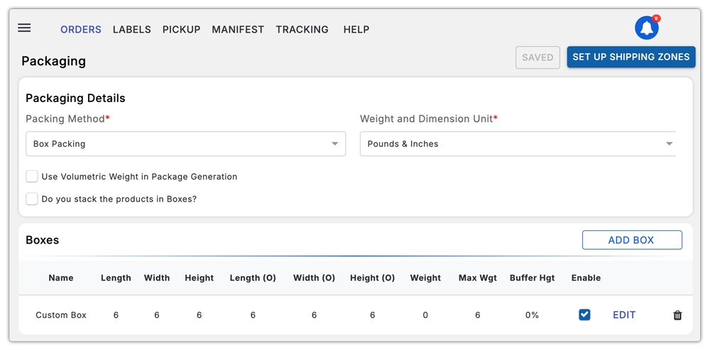The height and width of the screenshot is (350, 710).
Task: Check the stack products in Boxes option
Action: (32, 198)
